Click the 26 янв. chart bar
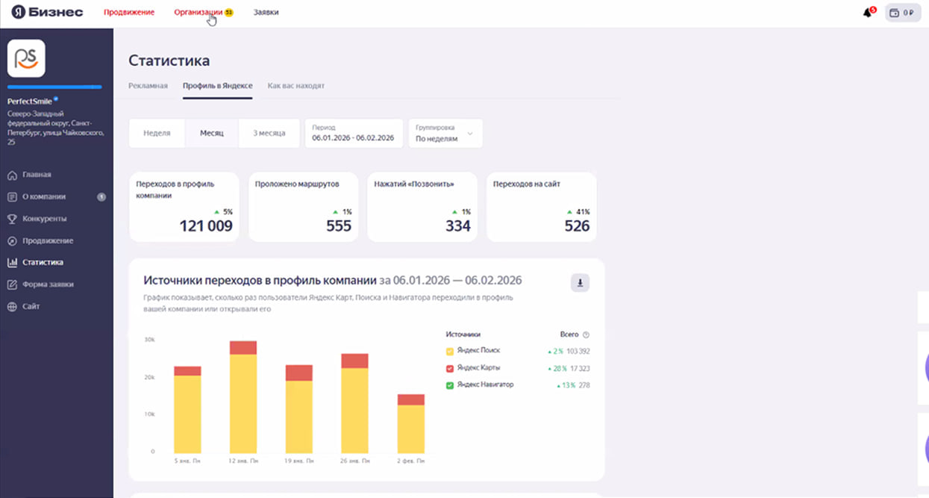 click(x=355, y=403)
